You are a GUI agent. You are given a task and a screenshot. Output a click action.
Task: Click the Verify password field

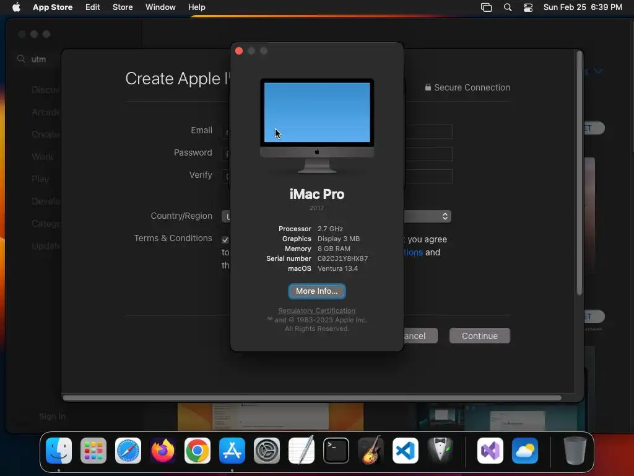coord(428,176)
